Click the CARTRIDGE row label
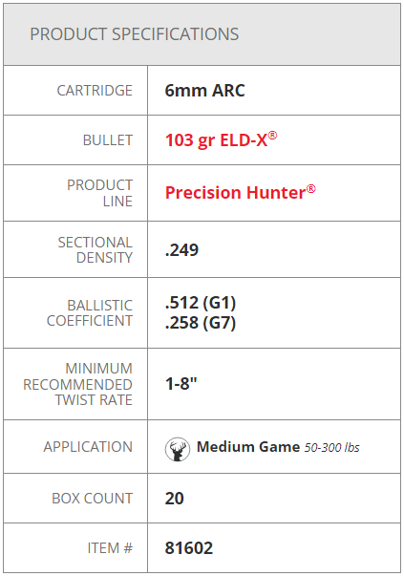The width and height of the screenshot is (404, 576). click(x=95, y=91)
